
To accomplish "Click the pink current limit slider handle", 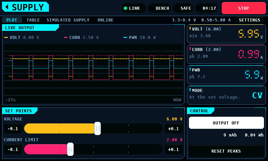I will [x=70, y=149].
